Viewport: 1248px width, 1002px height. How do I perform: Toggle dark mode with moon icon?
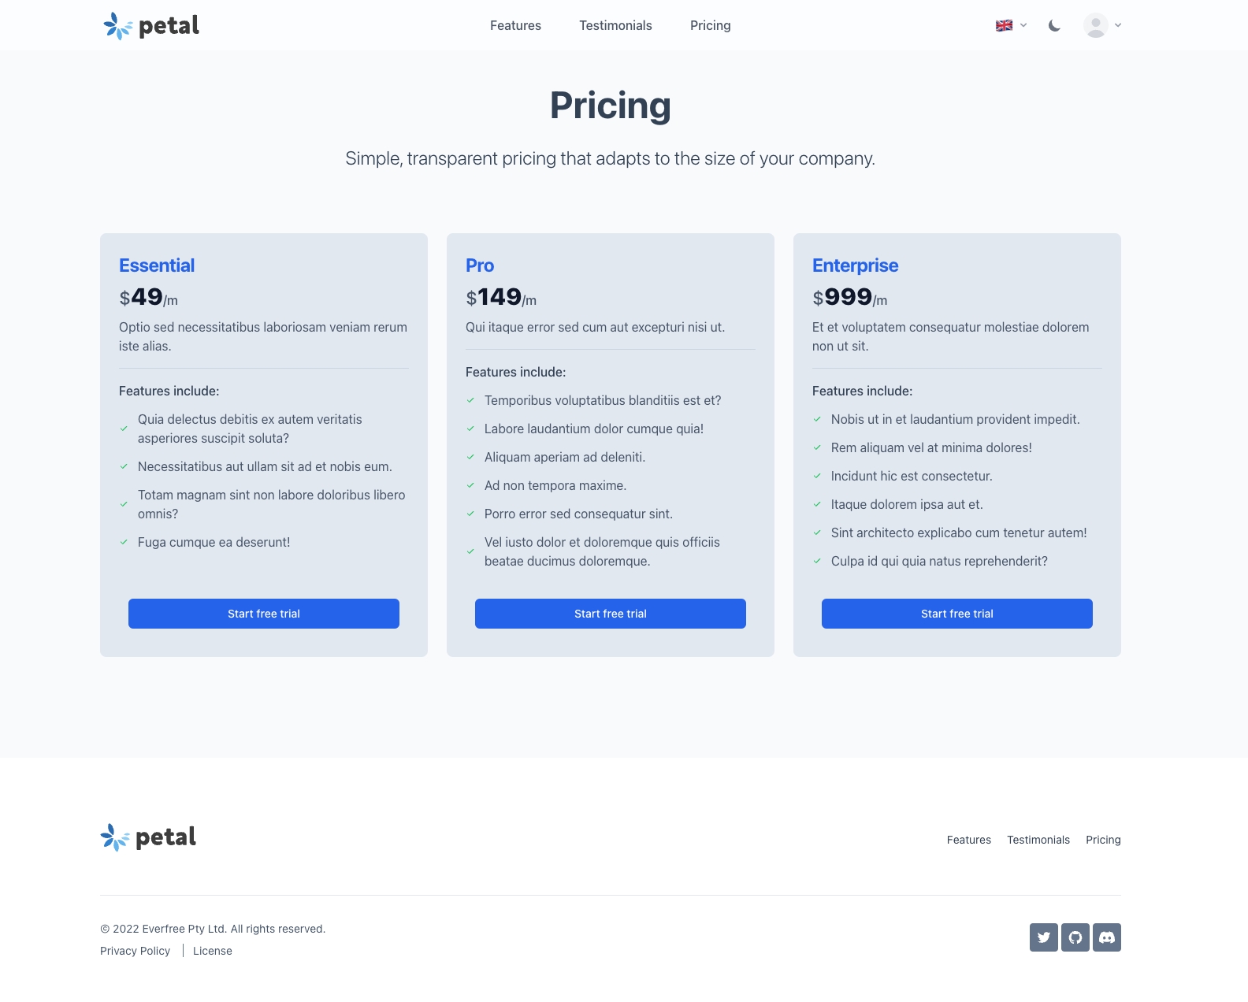[1054, 25]
